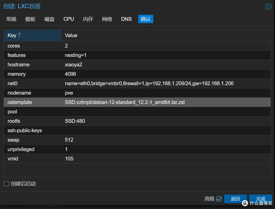Open the 模板 tab
The image size is (275, 209).
[30, 19]
